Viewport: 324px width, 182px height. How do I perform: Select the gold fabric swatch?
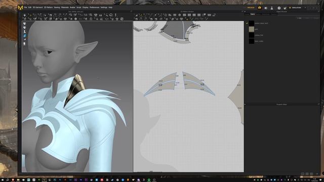click(251, 29)
